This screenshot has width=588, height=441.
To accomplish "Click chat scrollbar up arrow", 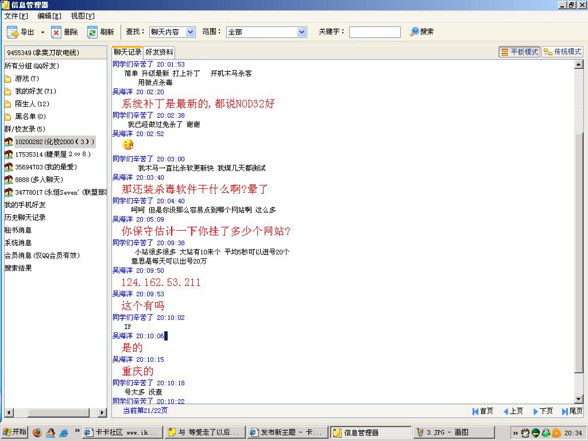I will click(x=579, y=64).
